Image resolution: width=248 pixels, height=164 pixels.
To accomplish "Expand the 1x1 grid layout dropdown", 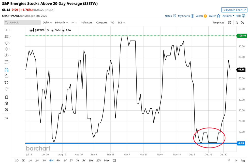I will [x=121, y=23].
